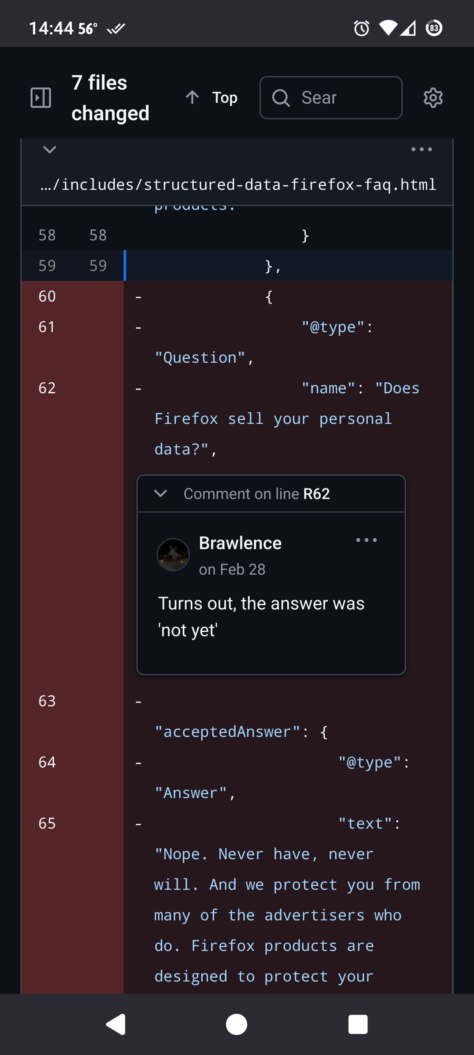Tap the recent apps square button

(358, 1024)
